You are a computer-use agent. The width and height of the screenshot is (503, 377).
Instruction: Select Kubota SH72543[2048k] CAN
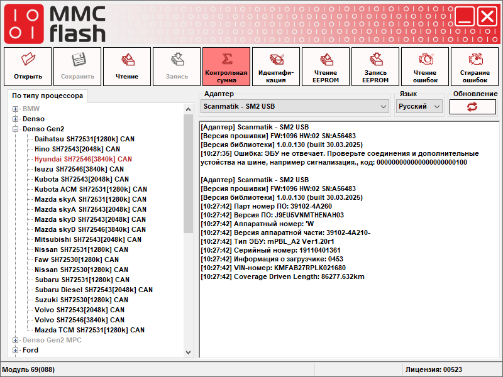pyautogui.click(x=82, y=179)
